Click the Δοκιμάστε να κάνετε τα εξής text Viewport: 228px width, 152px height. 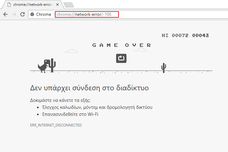(x=60, y=100)
